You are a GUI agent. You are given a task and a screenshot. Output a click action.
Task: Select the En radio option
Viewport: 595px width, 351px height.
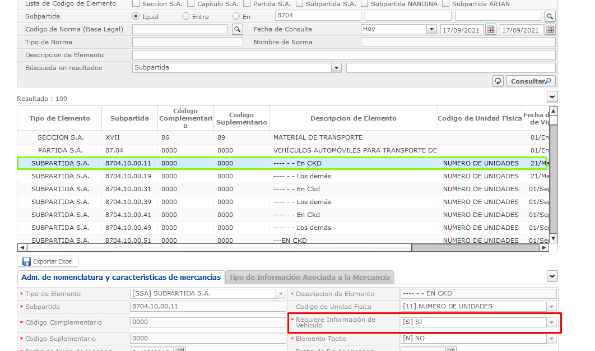236,16
